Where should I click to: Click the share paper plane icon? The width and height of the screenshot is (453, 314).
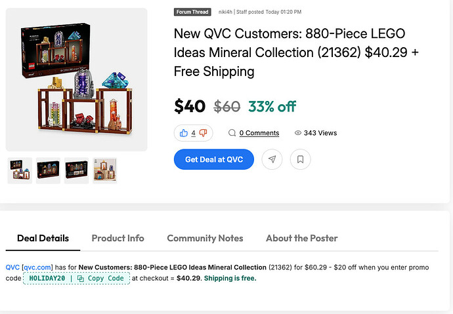[x=272, y=159]
